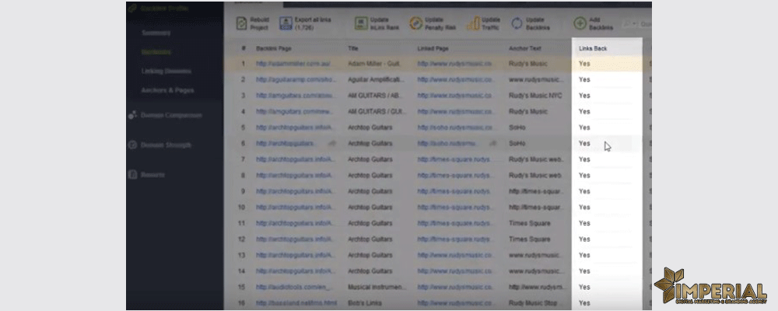Image resolution: width=778 pixels, height=311 pixels.
Task: Open row 1 rudysmusic linked page
Action: pyautogui.click(x=454, y=64)
